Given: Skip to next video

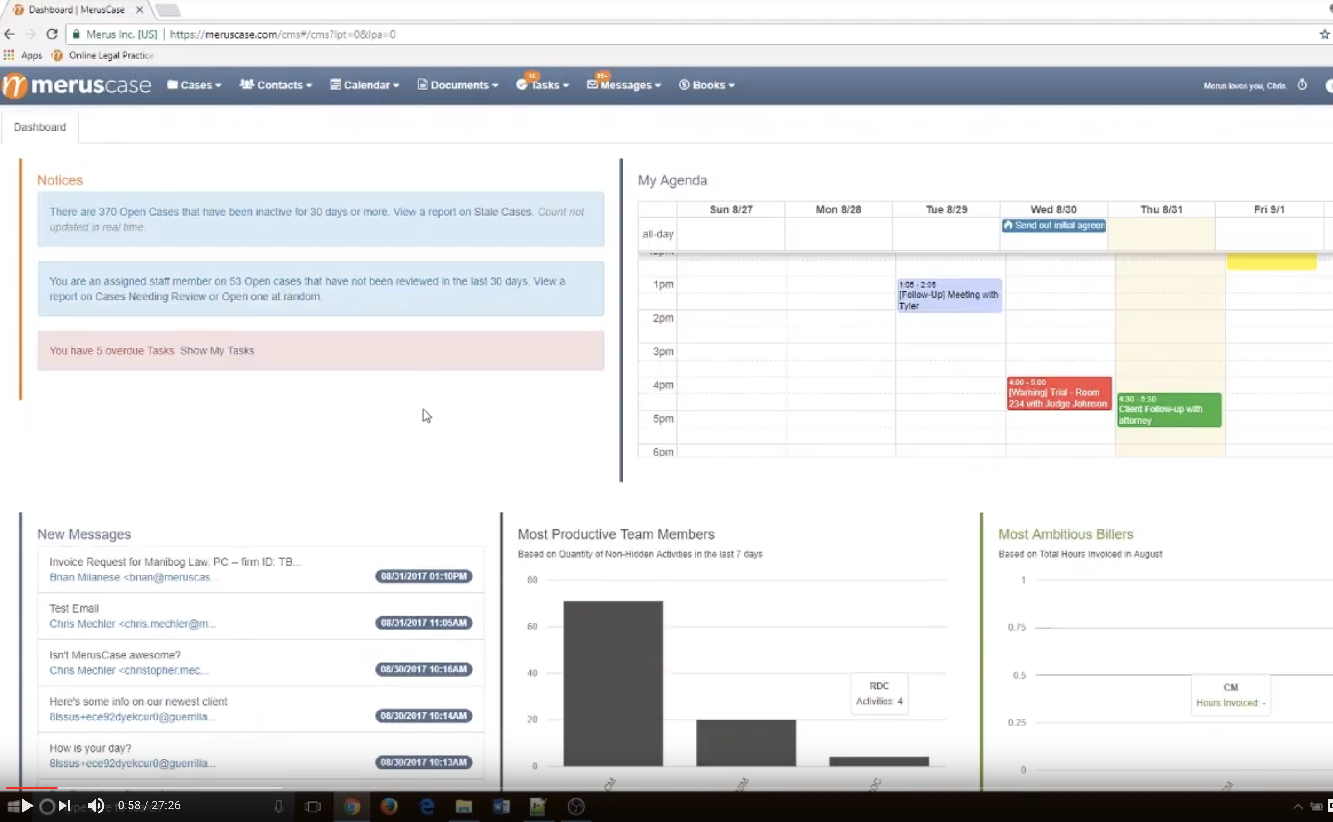Looking at the screenshot, I should pos(64,805).
